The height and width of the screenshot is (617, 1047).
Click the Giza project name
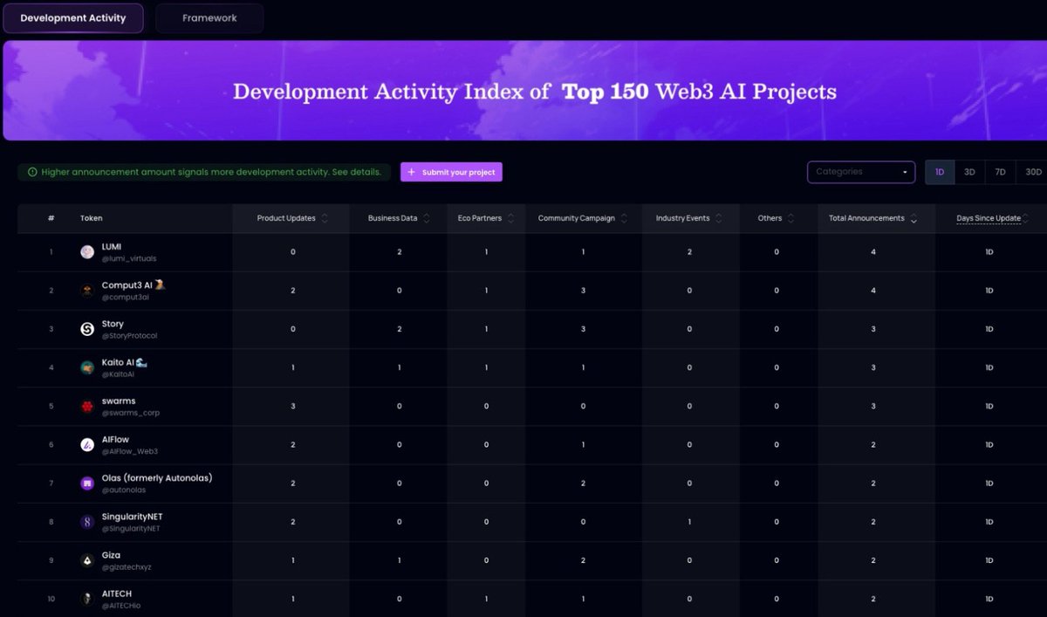[111, 555]
